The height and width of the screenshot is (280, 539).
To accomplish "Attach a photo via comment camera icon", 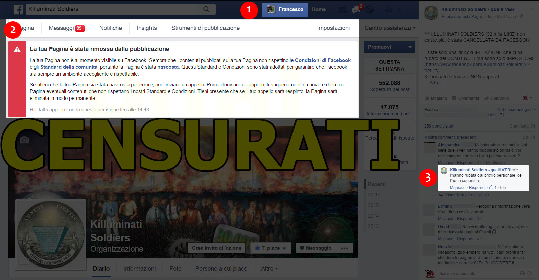I will [x=522, y=273].
